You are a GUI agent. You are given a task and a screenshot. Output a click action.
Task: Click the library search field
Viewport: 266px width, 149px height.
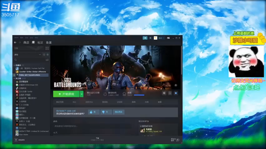[30, 60]
